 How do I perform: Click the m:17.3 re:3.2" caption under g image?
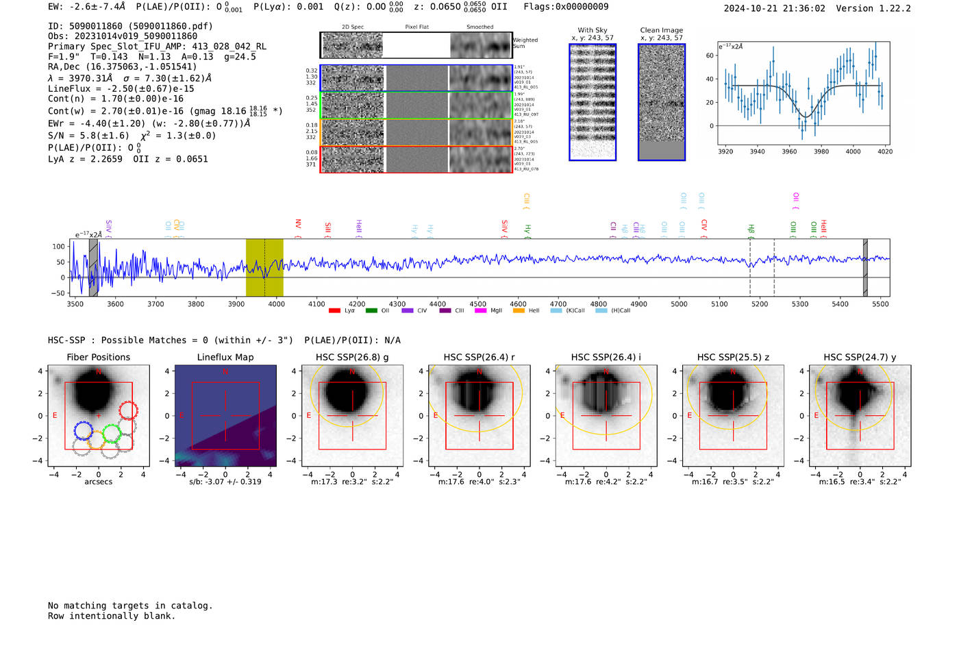point(352,482)
